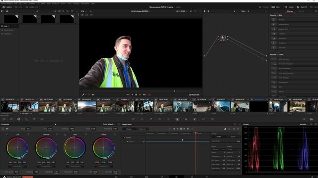The width and height of the screenshot is (318, 178).
Task: Open the Motion Effects palette
Action: pyautogui.click(x=34, y=119)
